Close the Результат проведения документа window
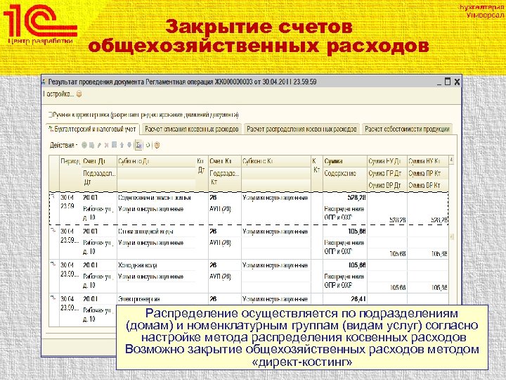 pos(457,82)
